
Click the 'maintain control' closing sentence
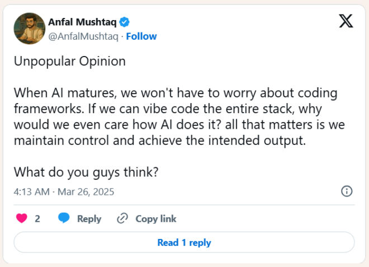tap(159, 140)
